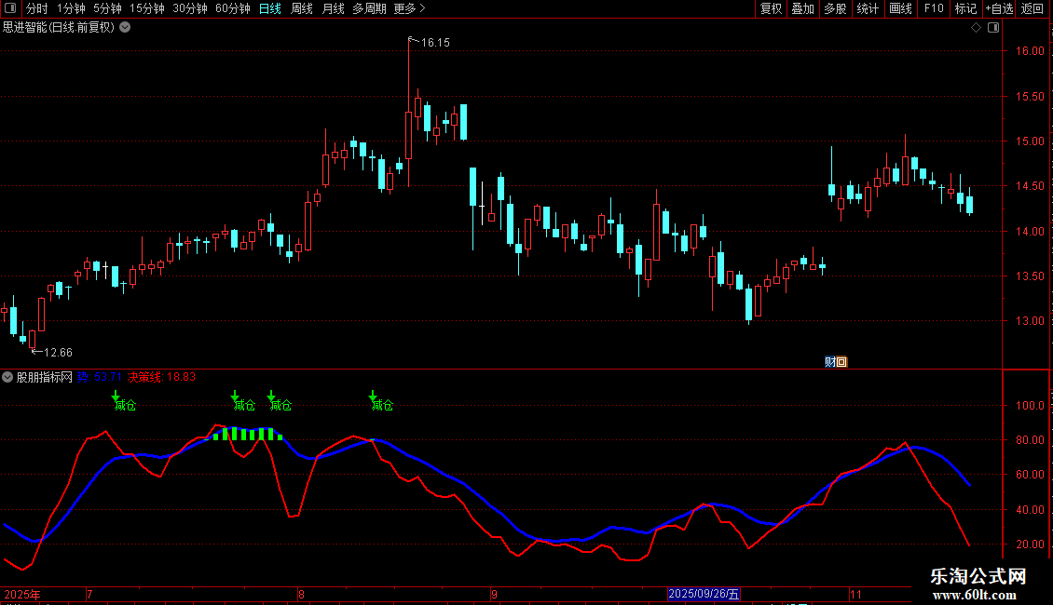Select the 30分钟 period tab
Viewport: 1053px width, 605px height.
tap(190, 8)
